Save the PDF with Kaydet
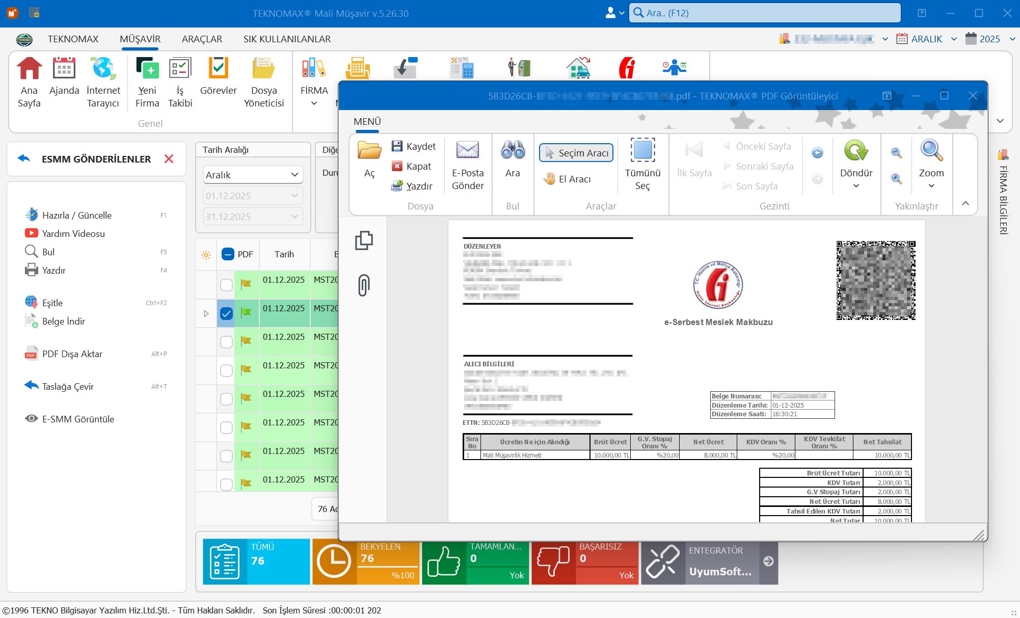 (413, 146)
